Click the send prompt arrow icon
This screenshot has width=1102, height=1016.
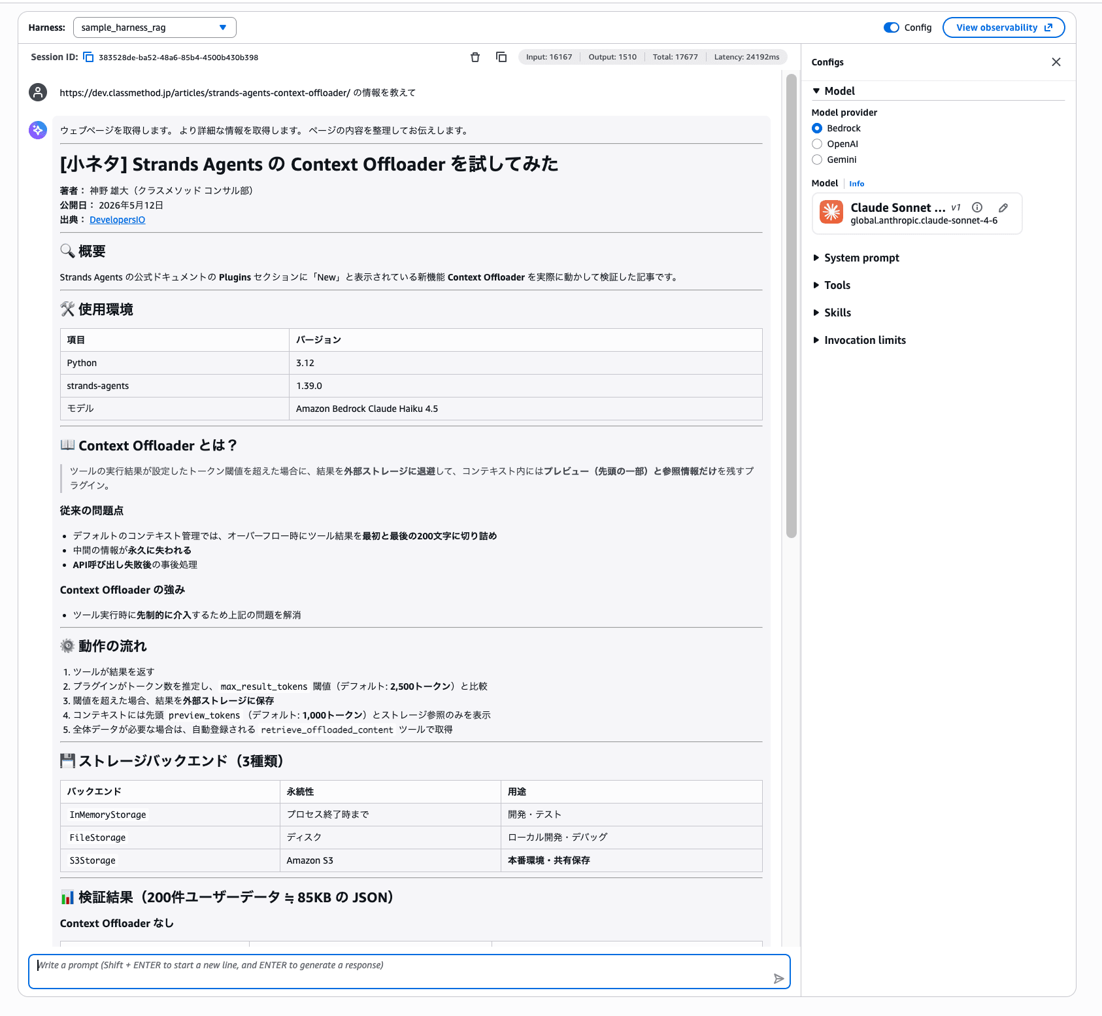point(778,979)
